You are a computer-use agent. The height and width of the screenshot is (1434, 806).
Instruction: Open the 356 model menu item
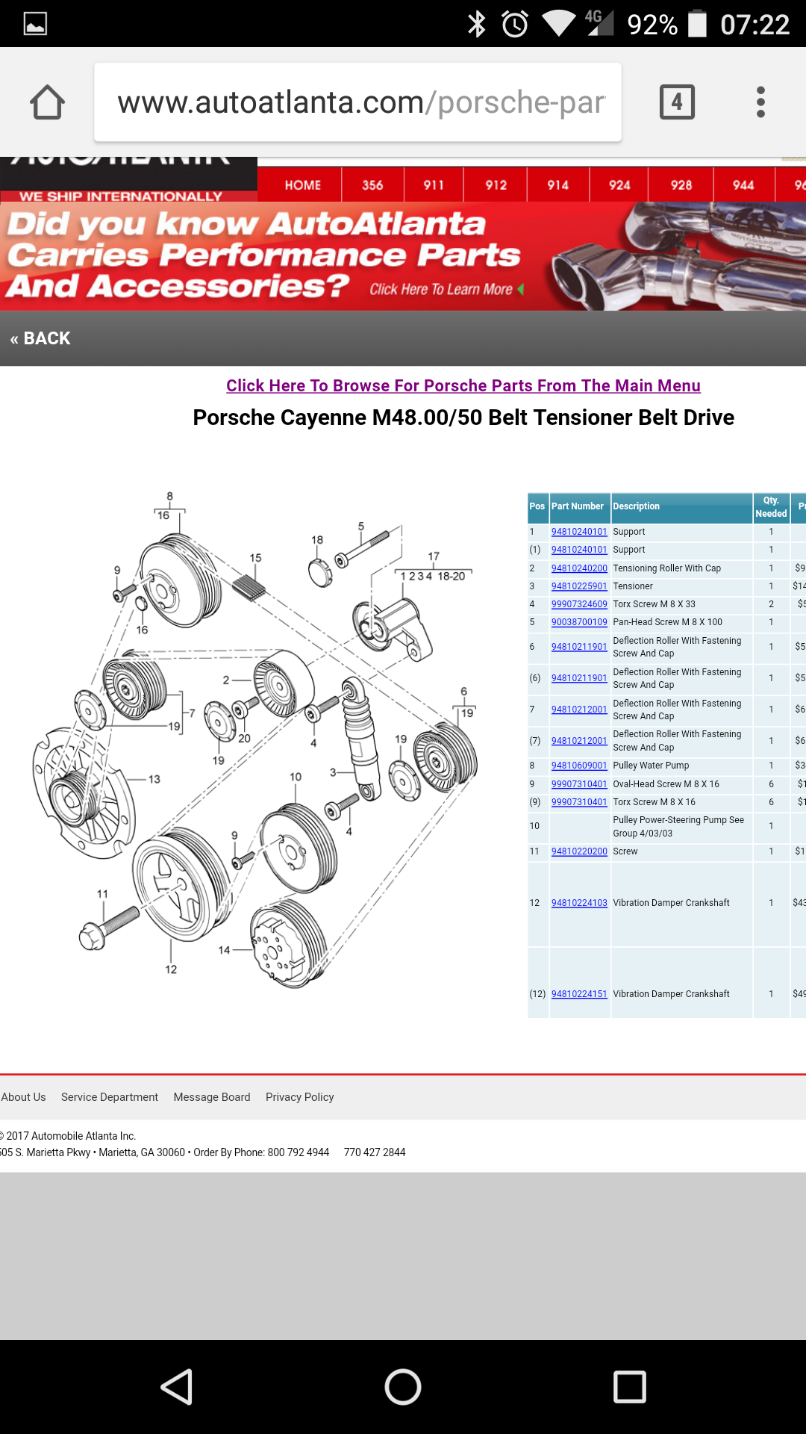pyautogui.click(x=372, y=185)
